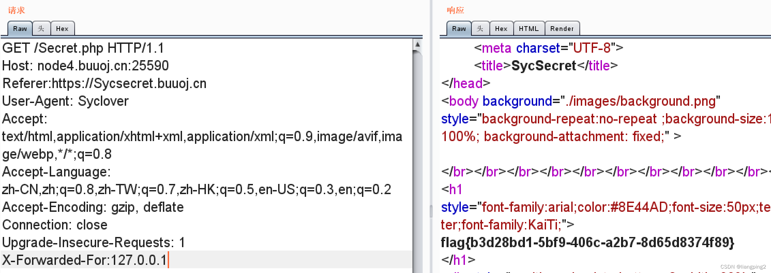
Task: Switch to the Hex tab in the response panel
Action: pos(501,29)
